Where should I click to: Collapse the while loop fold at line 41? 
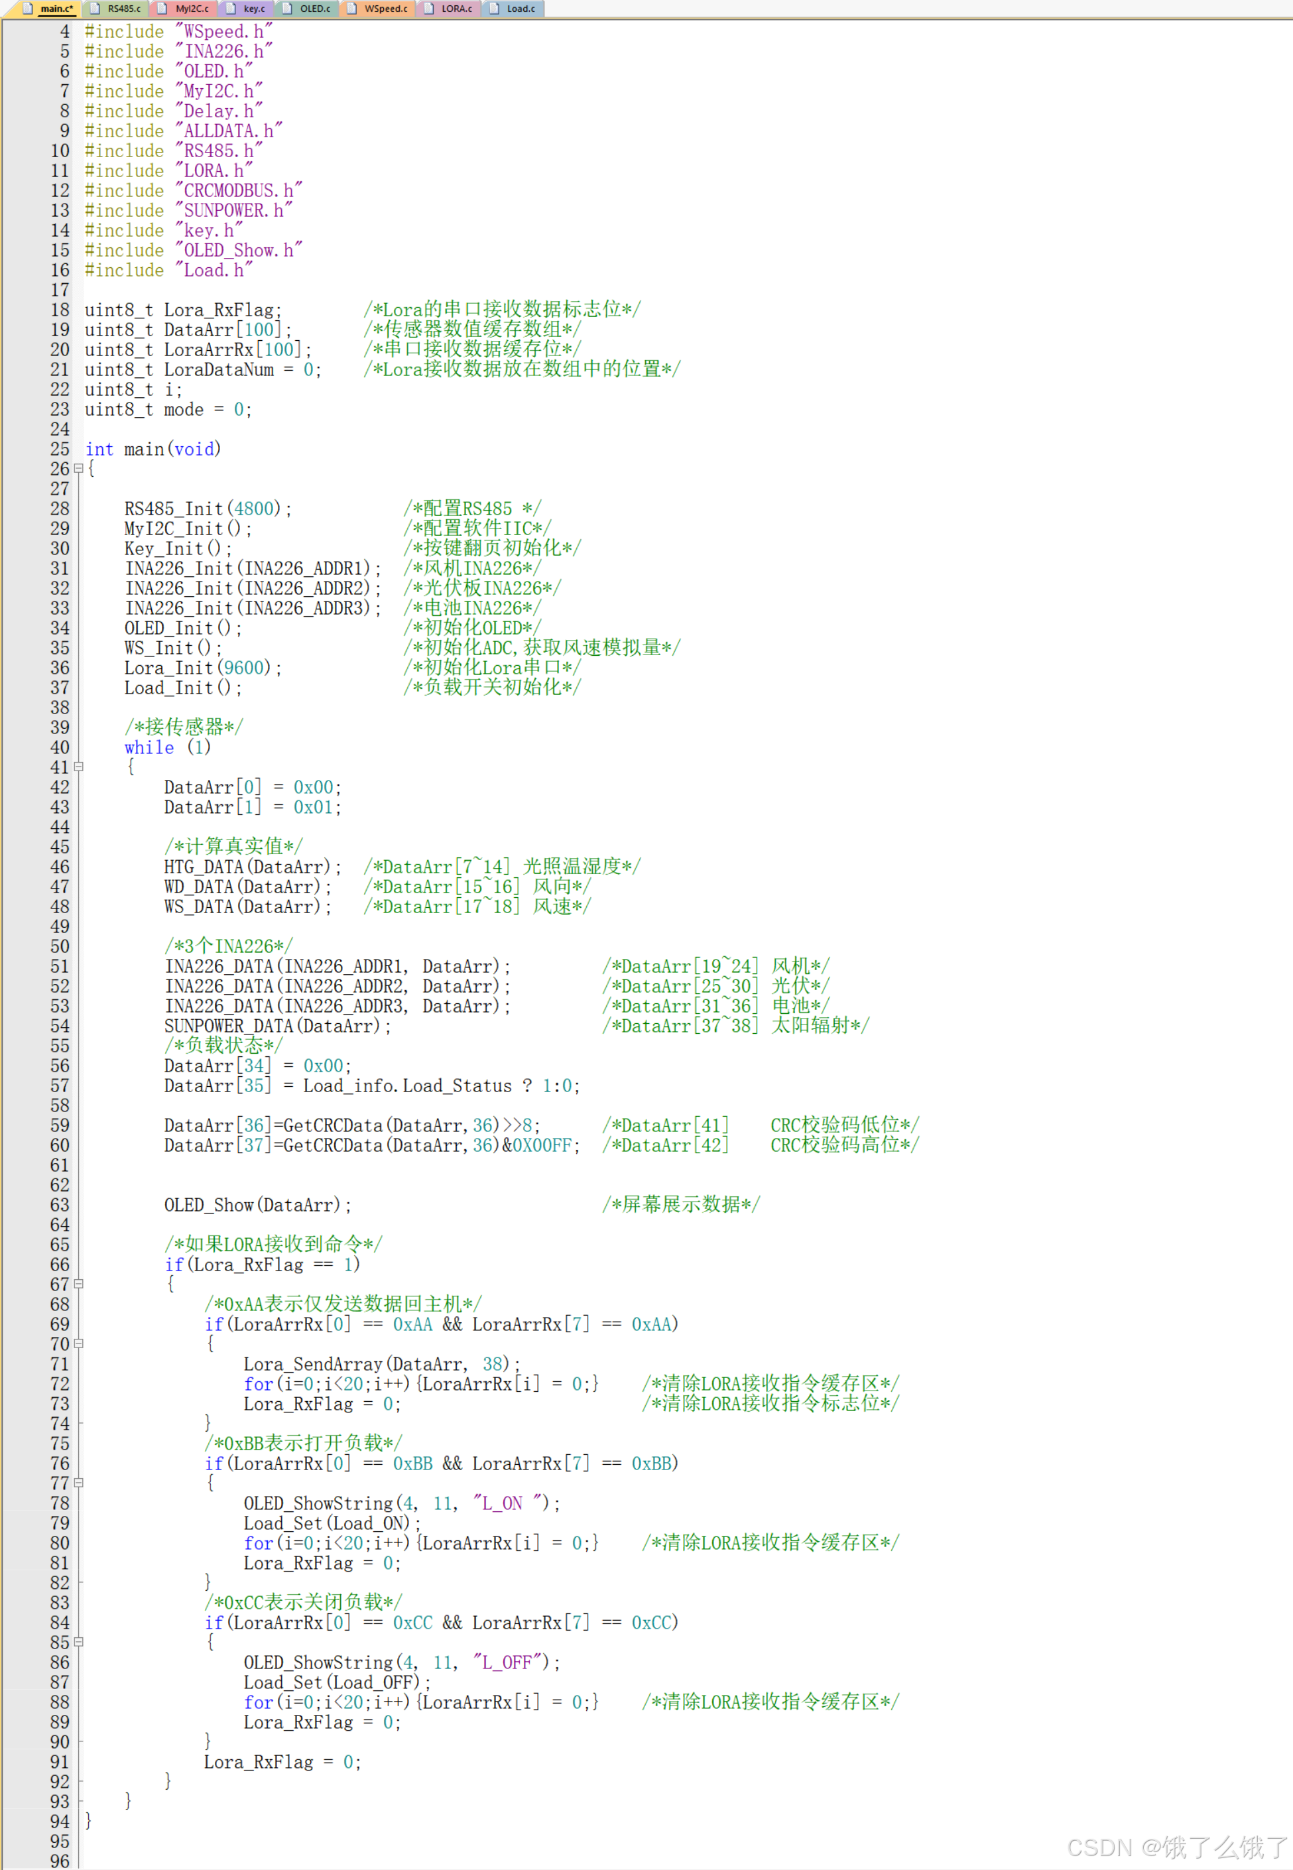click(x=79, y=767)
